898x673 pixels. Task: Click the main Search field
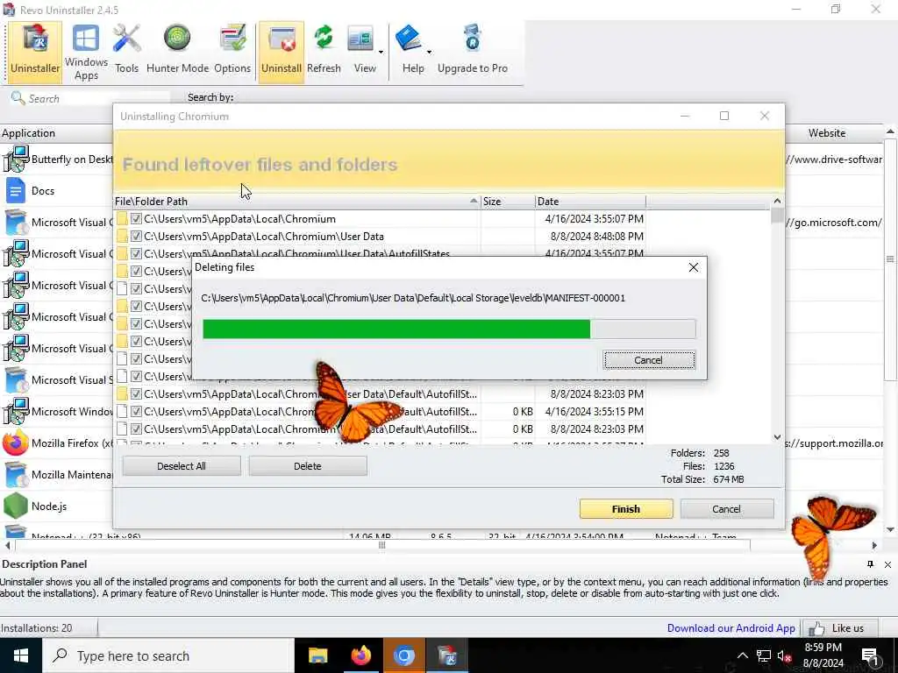[90, 98]
